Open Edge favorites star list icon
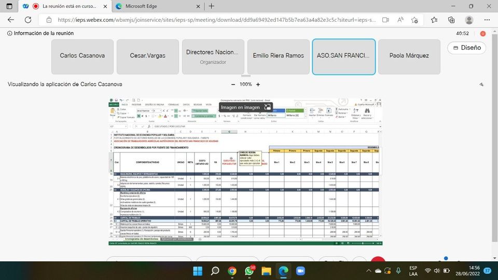The height and width of the screenshot is (280, 498). coord(434,20)
